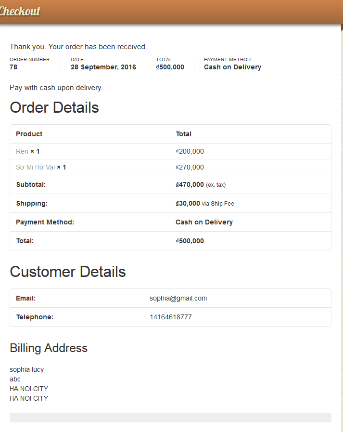This screenshot has height=432, width=343.
Task: Open the Sơ Mi Hở Vai product link
Action: point(36,167)
